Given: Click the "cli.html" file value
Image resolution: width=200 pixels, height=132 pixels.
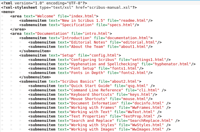Looking at the screenshot, I should pos(148,90).
